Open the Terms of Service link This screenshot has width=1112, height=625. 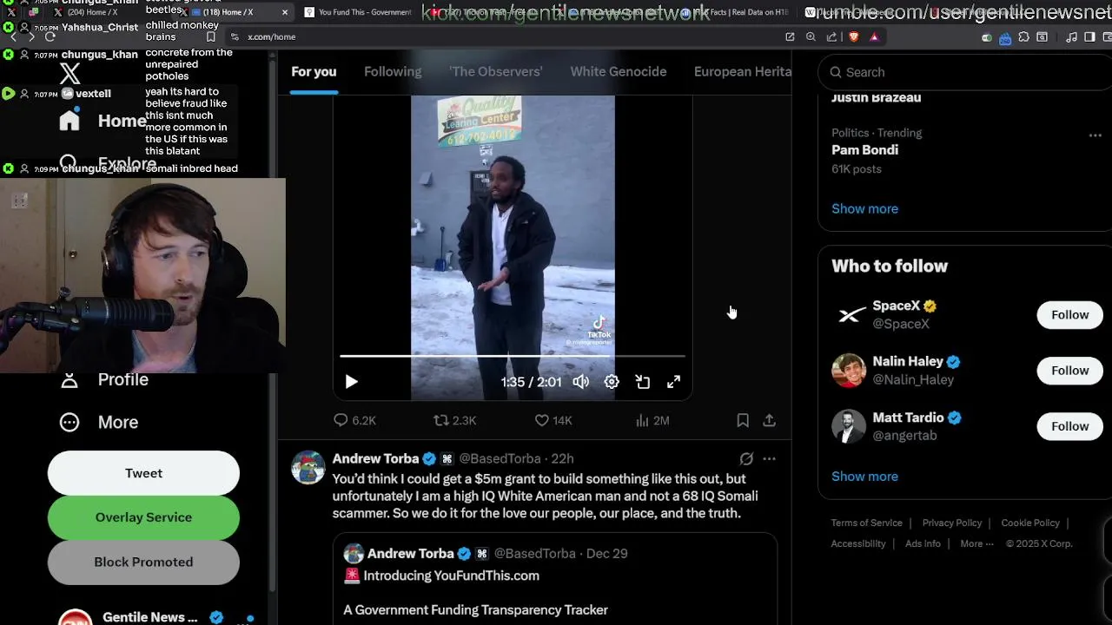866,523
